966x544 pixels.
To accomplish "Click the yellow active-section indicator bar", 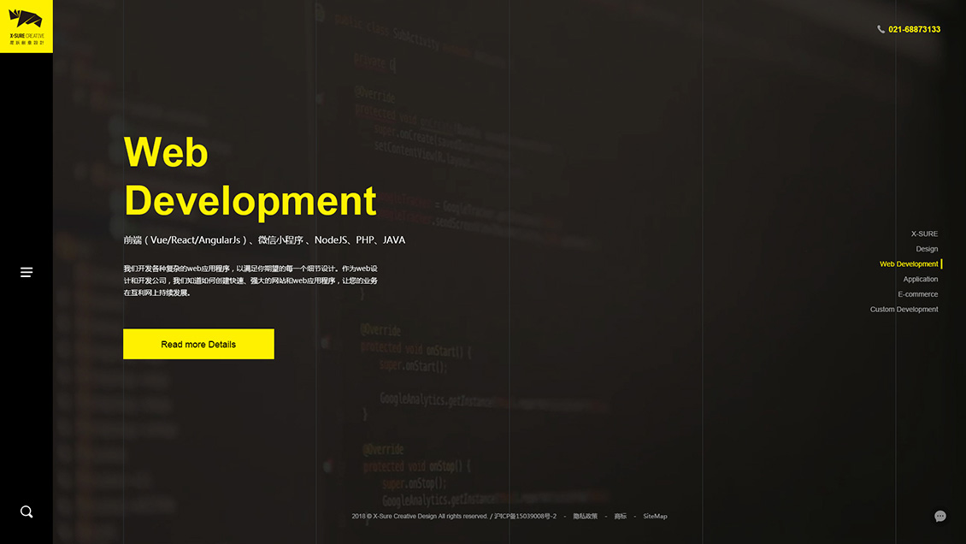I will coord(941,264).
